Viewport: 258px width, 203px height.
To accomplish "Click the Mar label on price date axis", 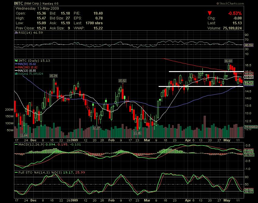I will 147,140.
